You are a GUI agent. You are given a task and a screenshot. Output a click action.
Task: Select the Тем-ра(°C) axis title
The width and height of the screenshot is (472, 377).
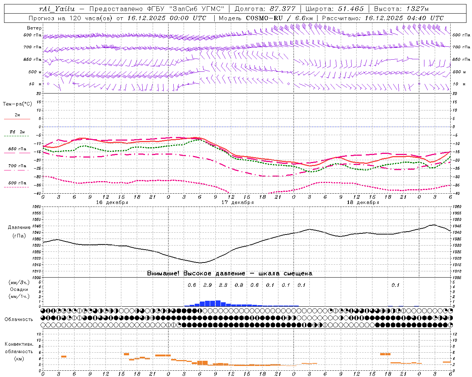pyautogui.click(x=17, y=104)
